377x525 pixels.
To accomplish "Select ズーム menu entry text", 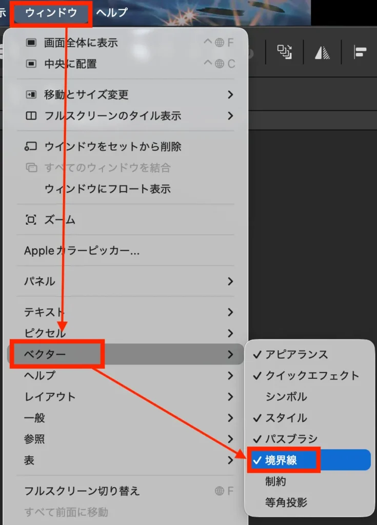I will 60,220.
